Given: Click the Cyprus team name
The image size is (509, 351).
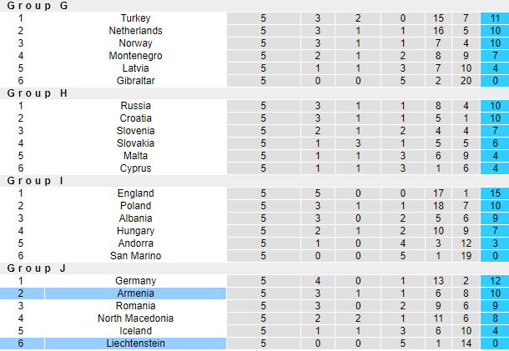Looking at the screenshot, I should (x=135, y=168).
